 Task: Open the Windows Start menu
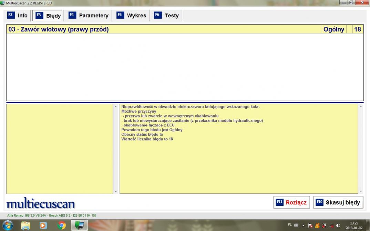point(8,225)
